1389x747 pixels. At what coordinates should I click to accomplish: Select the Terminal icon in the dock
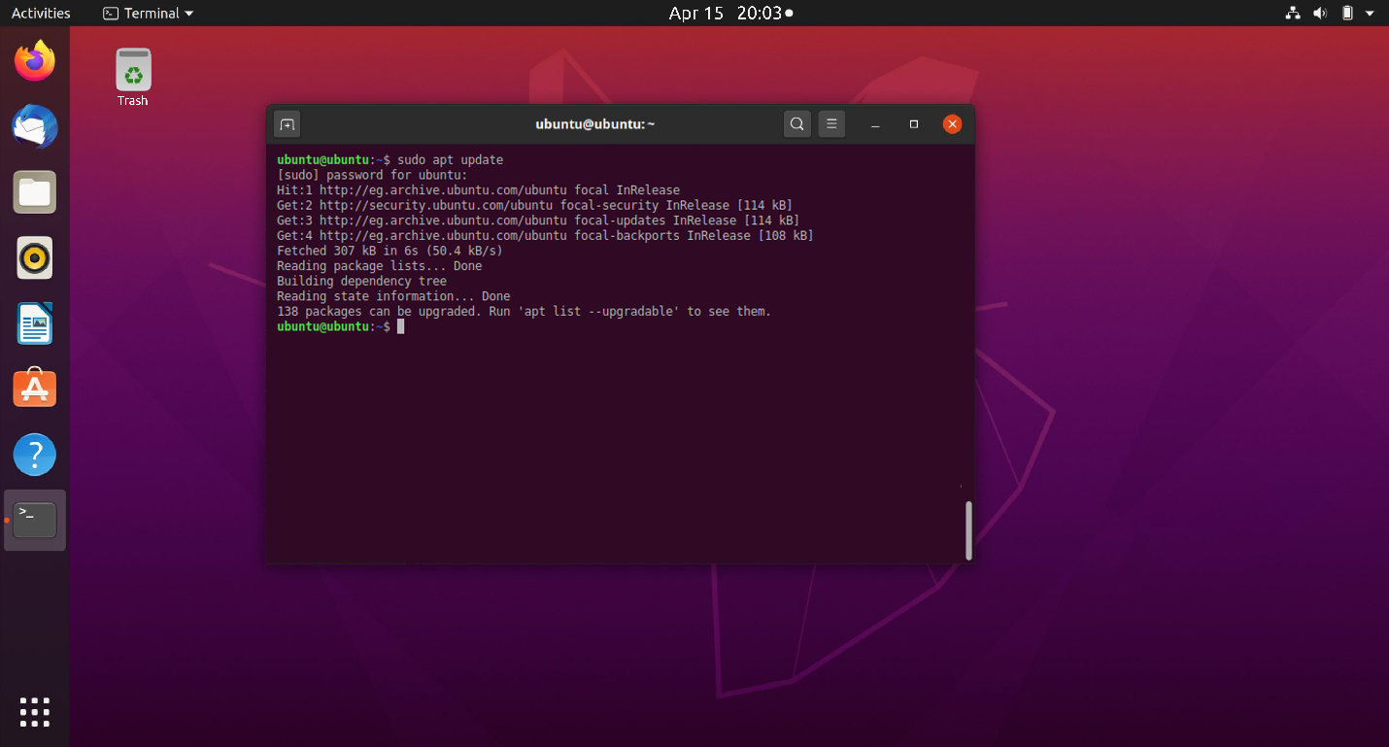pyautogui.click(x=34, y=520)
